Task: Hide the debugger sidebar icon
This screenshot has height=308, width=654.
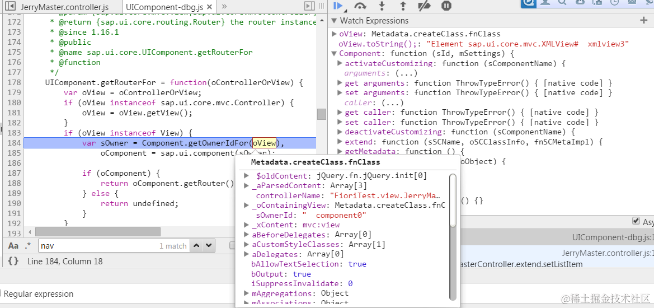Action: [309, 6]
